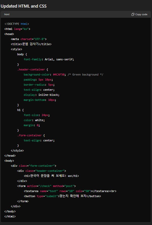Click the h1 { selector line

tap(20, 110)
